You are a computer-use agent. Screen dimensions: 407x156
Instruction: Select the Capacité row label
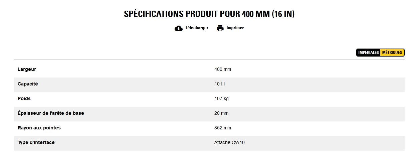28,84
